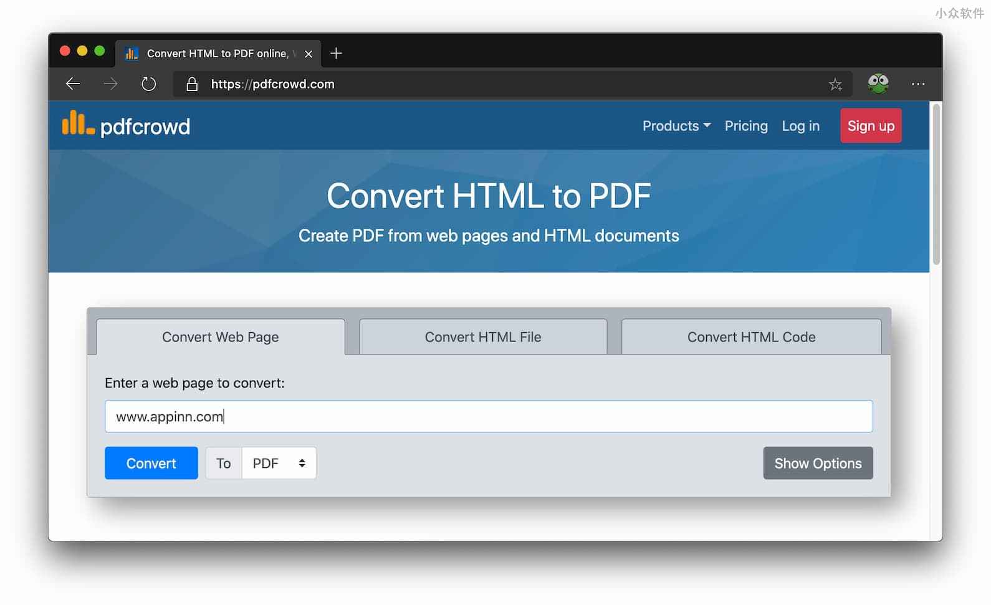Go back with the browser back arrow
Image resolution: width=991 pixels, height=605 pixels.
coord(73,84)
